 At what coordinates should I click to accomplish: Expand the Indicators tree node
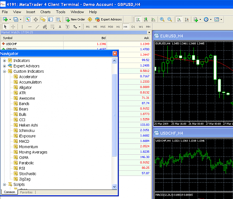click(4, 61)
